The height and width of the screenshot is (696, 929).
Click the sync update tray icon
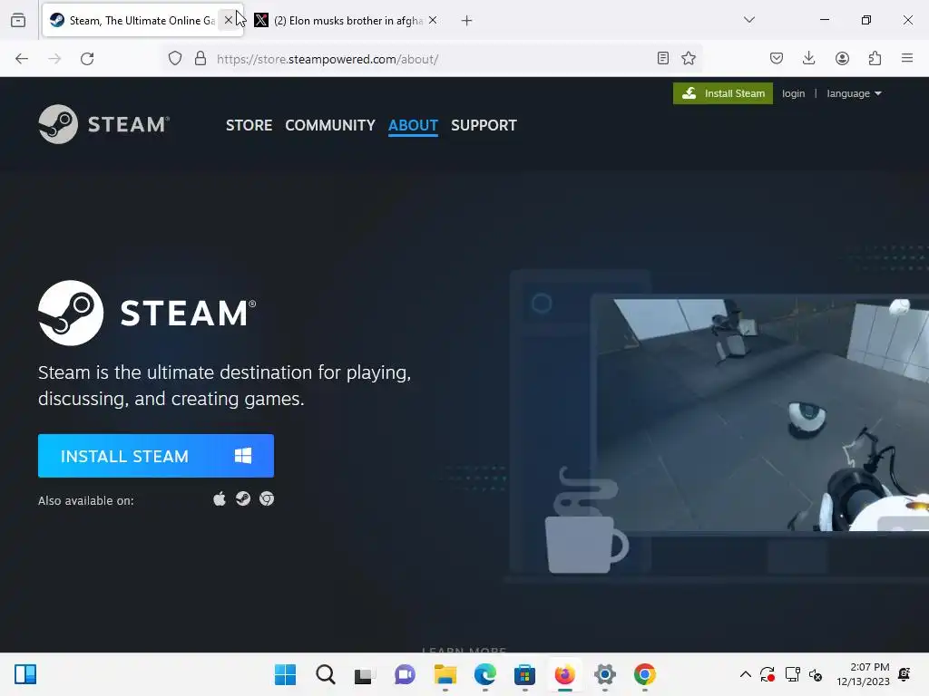tap(768, 674)
